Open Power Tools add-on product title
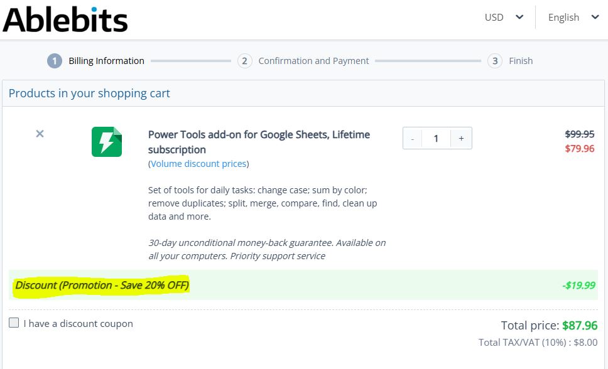 pos(259,142)
